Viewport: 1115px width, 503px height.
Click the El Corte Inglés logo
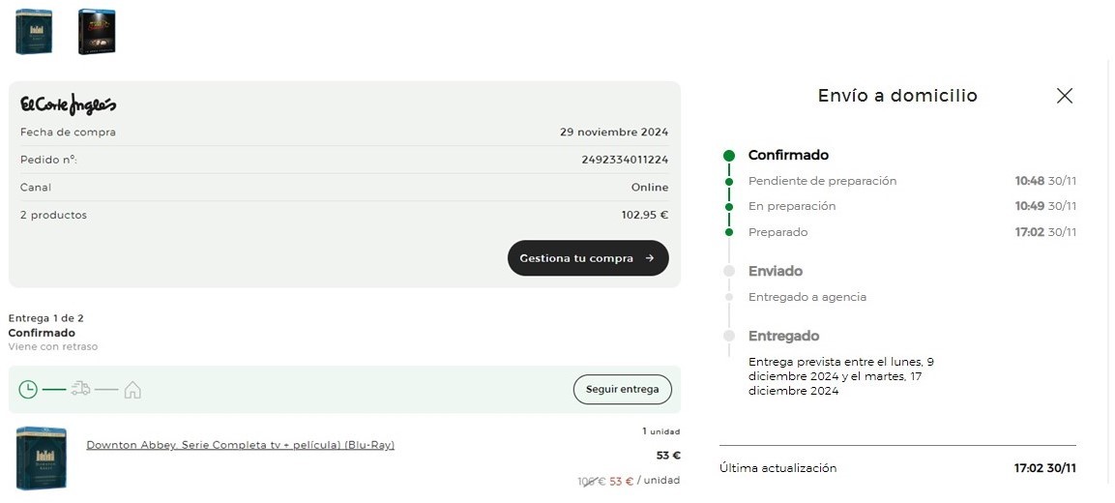[x=69, y=104]
